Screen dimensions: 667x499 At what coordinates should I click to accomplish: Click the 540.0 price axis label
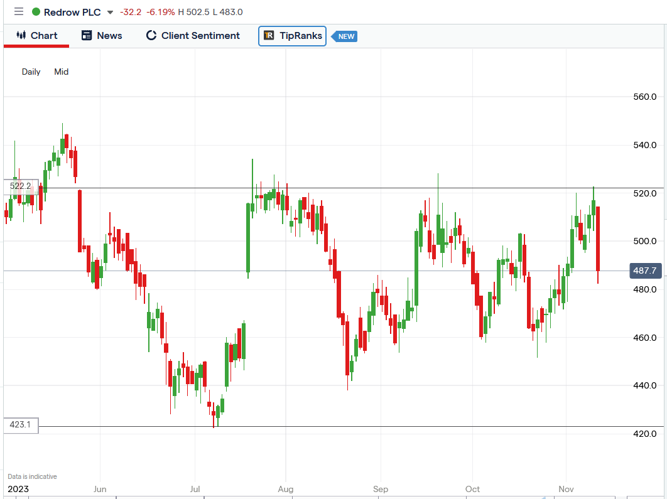pyautogui.click(x=645, y=146)
